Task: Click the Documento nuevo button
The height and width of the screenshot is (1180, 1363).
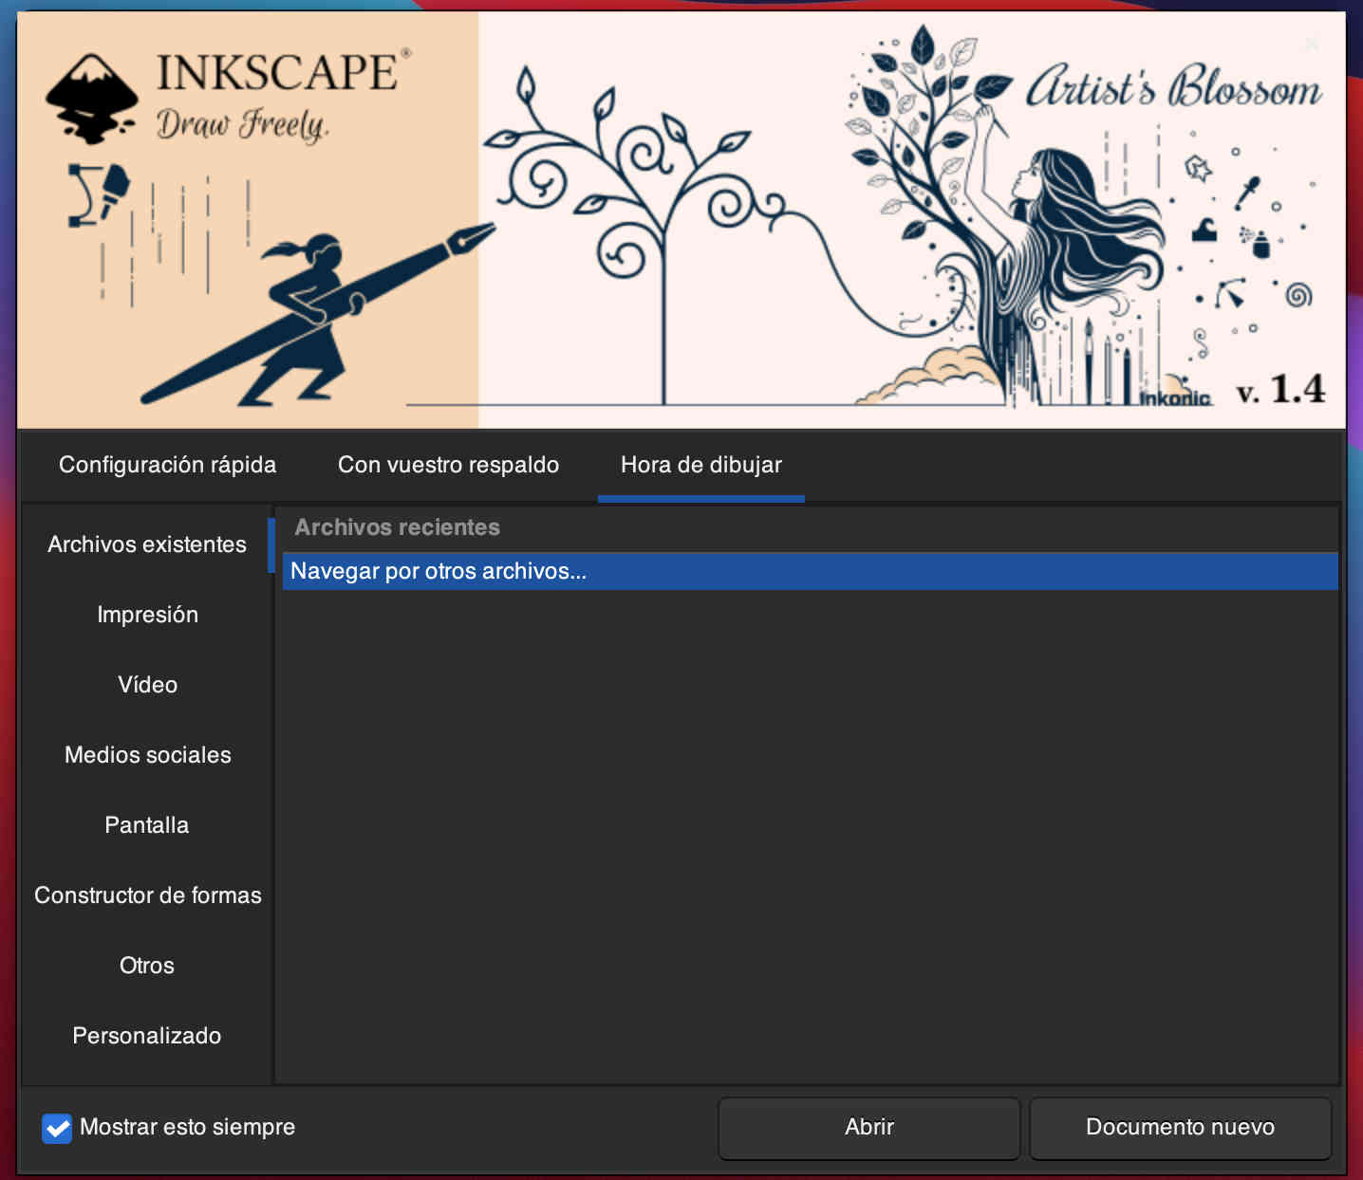Action: coord(1180,1128)
